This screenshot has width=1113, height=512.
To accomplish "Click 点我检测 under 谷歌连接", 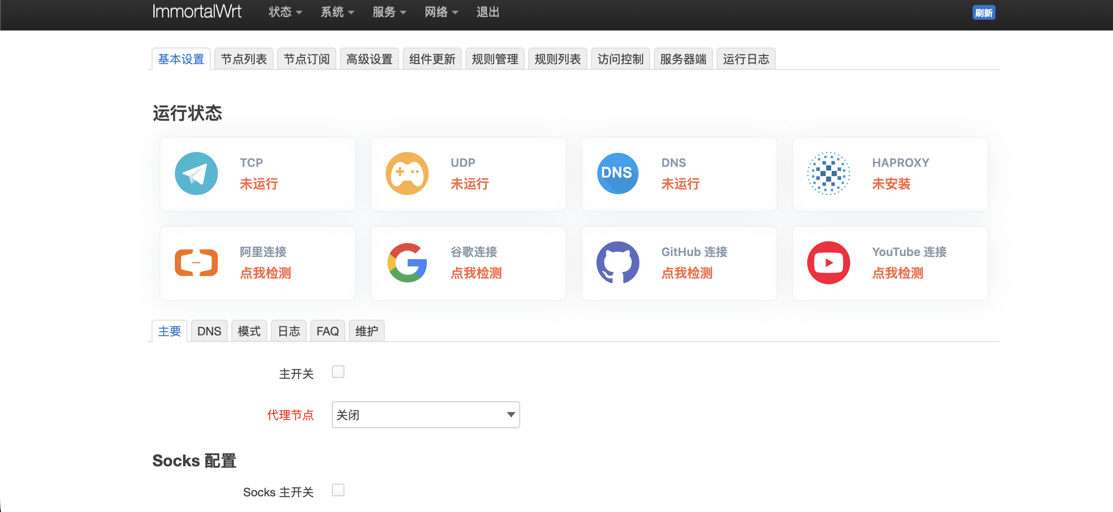I will tap(476, 273).
